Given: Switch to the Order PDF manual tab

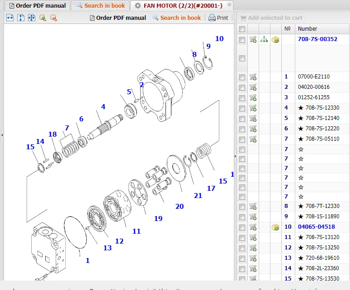Looking at the screenshot, I should [38, 6].
